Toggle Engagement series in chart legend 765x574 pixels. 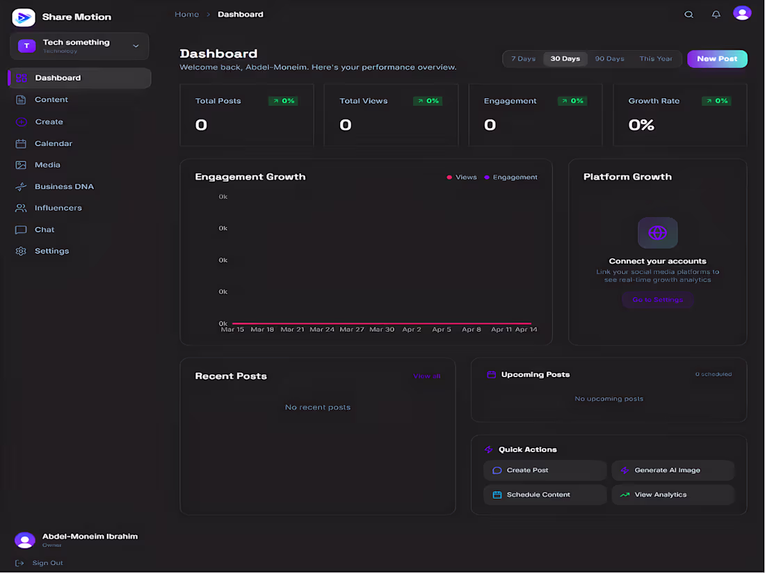(x=510, y=177)
